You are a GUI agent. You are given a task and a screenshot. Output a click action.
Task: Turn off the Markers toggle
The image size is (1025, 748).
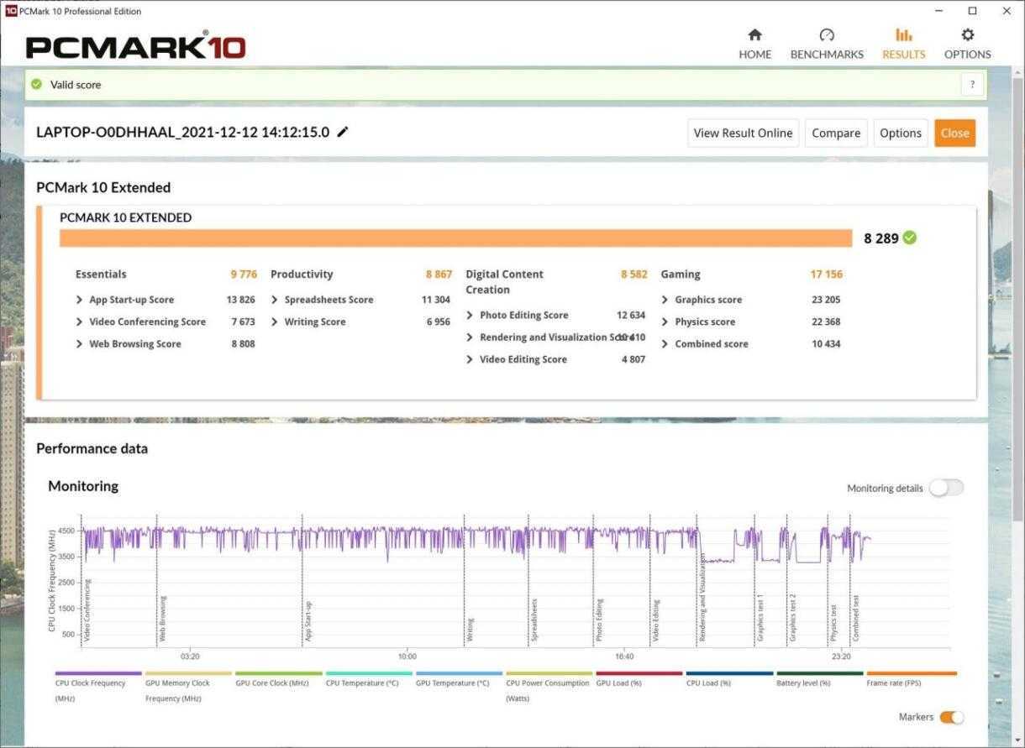951,717
